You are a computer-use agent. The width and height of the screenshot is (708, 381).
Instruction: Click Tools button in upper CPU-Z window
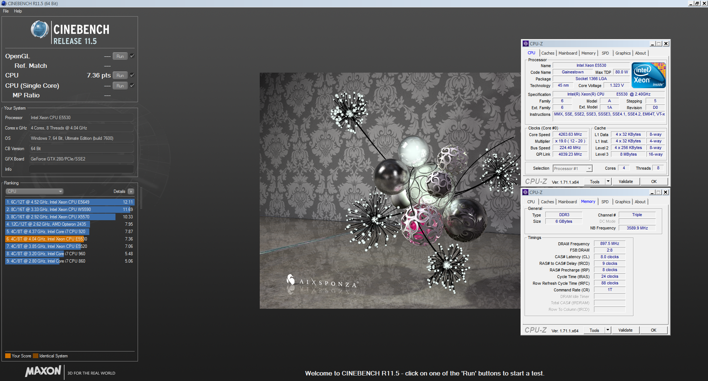point(594,181)
